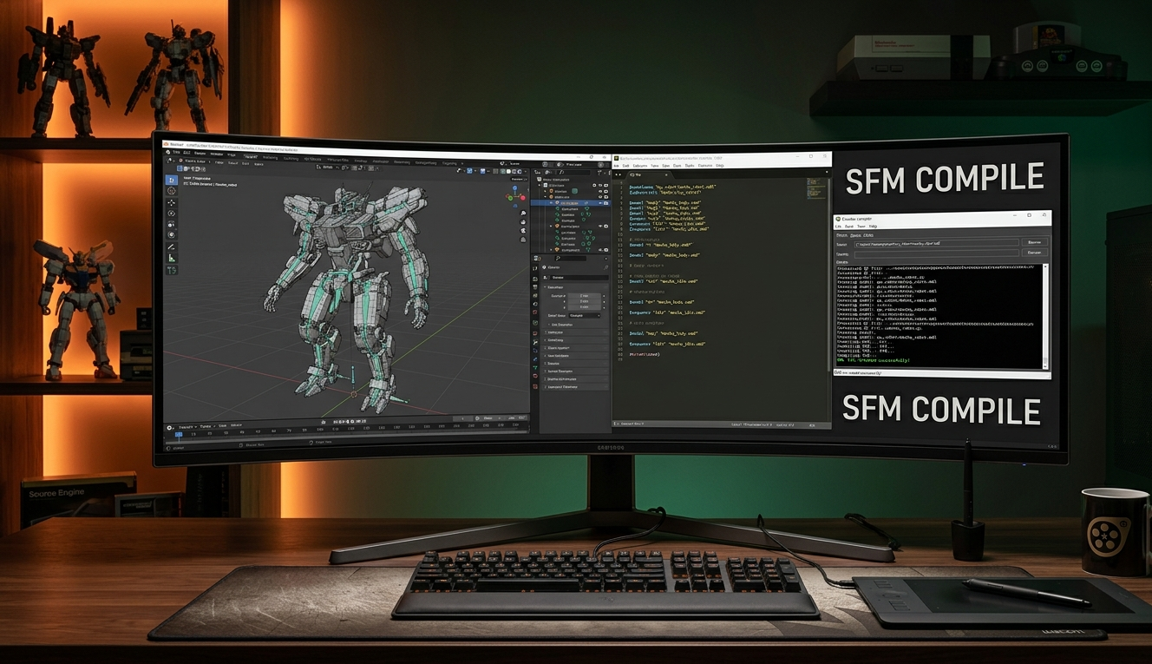Image resolution: width=1152 pixels, height=664 pixels.
Task: Click Browse button beside filled path field
Action: pyautogui.click(x=1035, y=242)
